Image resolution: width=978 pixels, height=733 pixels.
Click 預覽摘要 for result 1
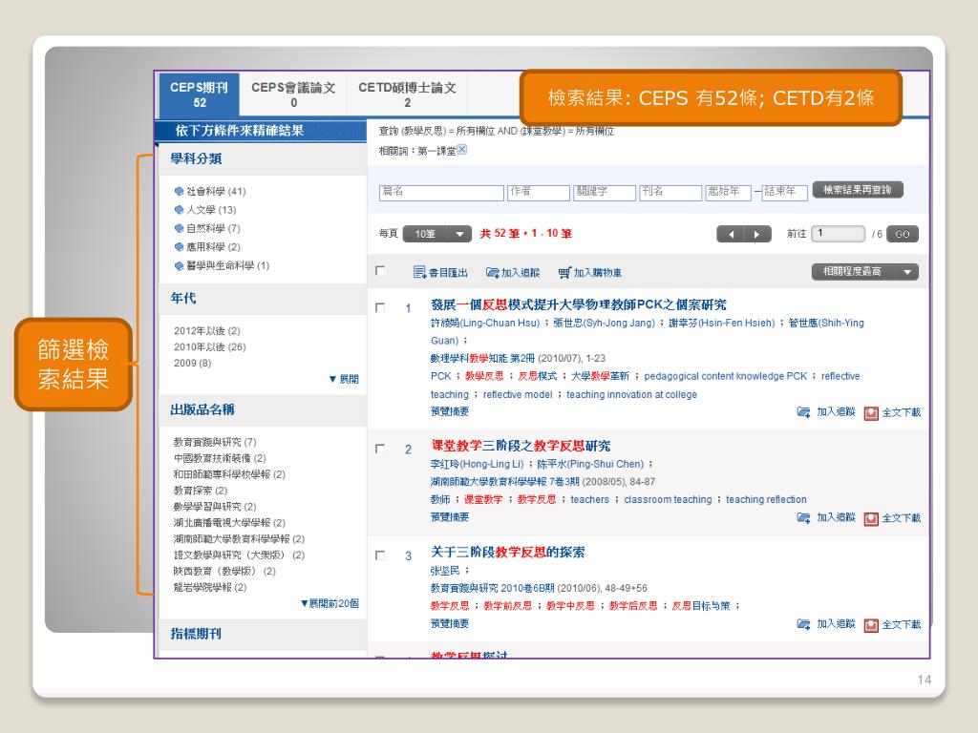(450, 411)
